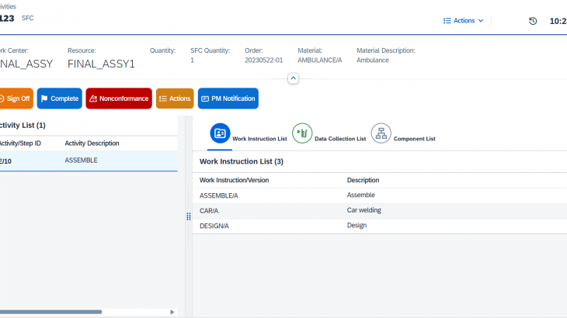Click the orange Sign Off button
The image size is (567, 318).
click(x=16, y=99)
